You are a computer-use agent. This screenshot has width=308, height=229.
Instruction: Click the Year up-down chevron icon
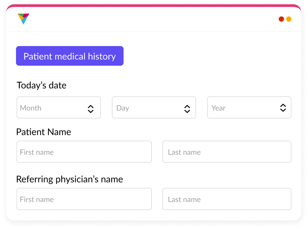[283, 108]
